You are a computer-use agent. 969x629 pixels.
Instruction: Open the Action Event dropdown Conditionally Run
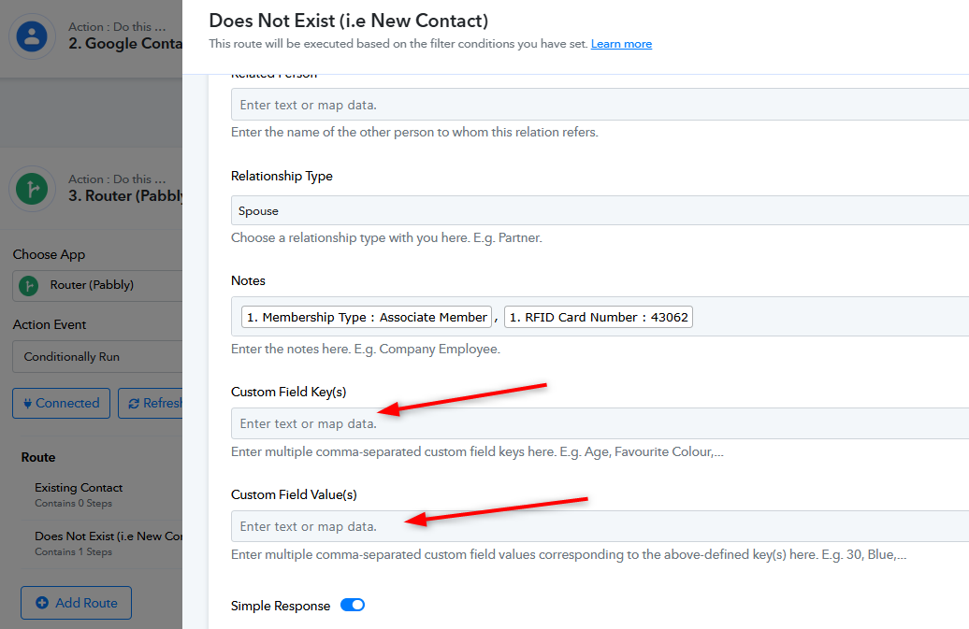[97, 357]
